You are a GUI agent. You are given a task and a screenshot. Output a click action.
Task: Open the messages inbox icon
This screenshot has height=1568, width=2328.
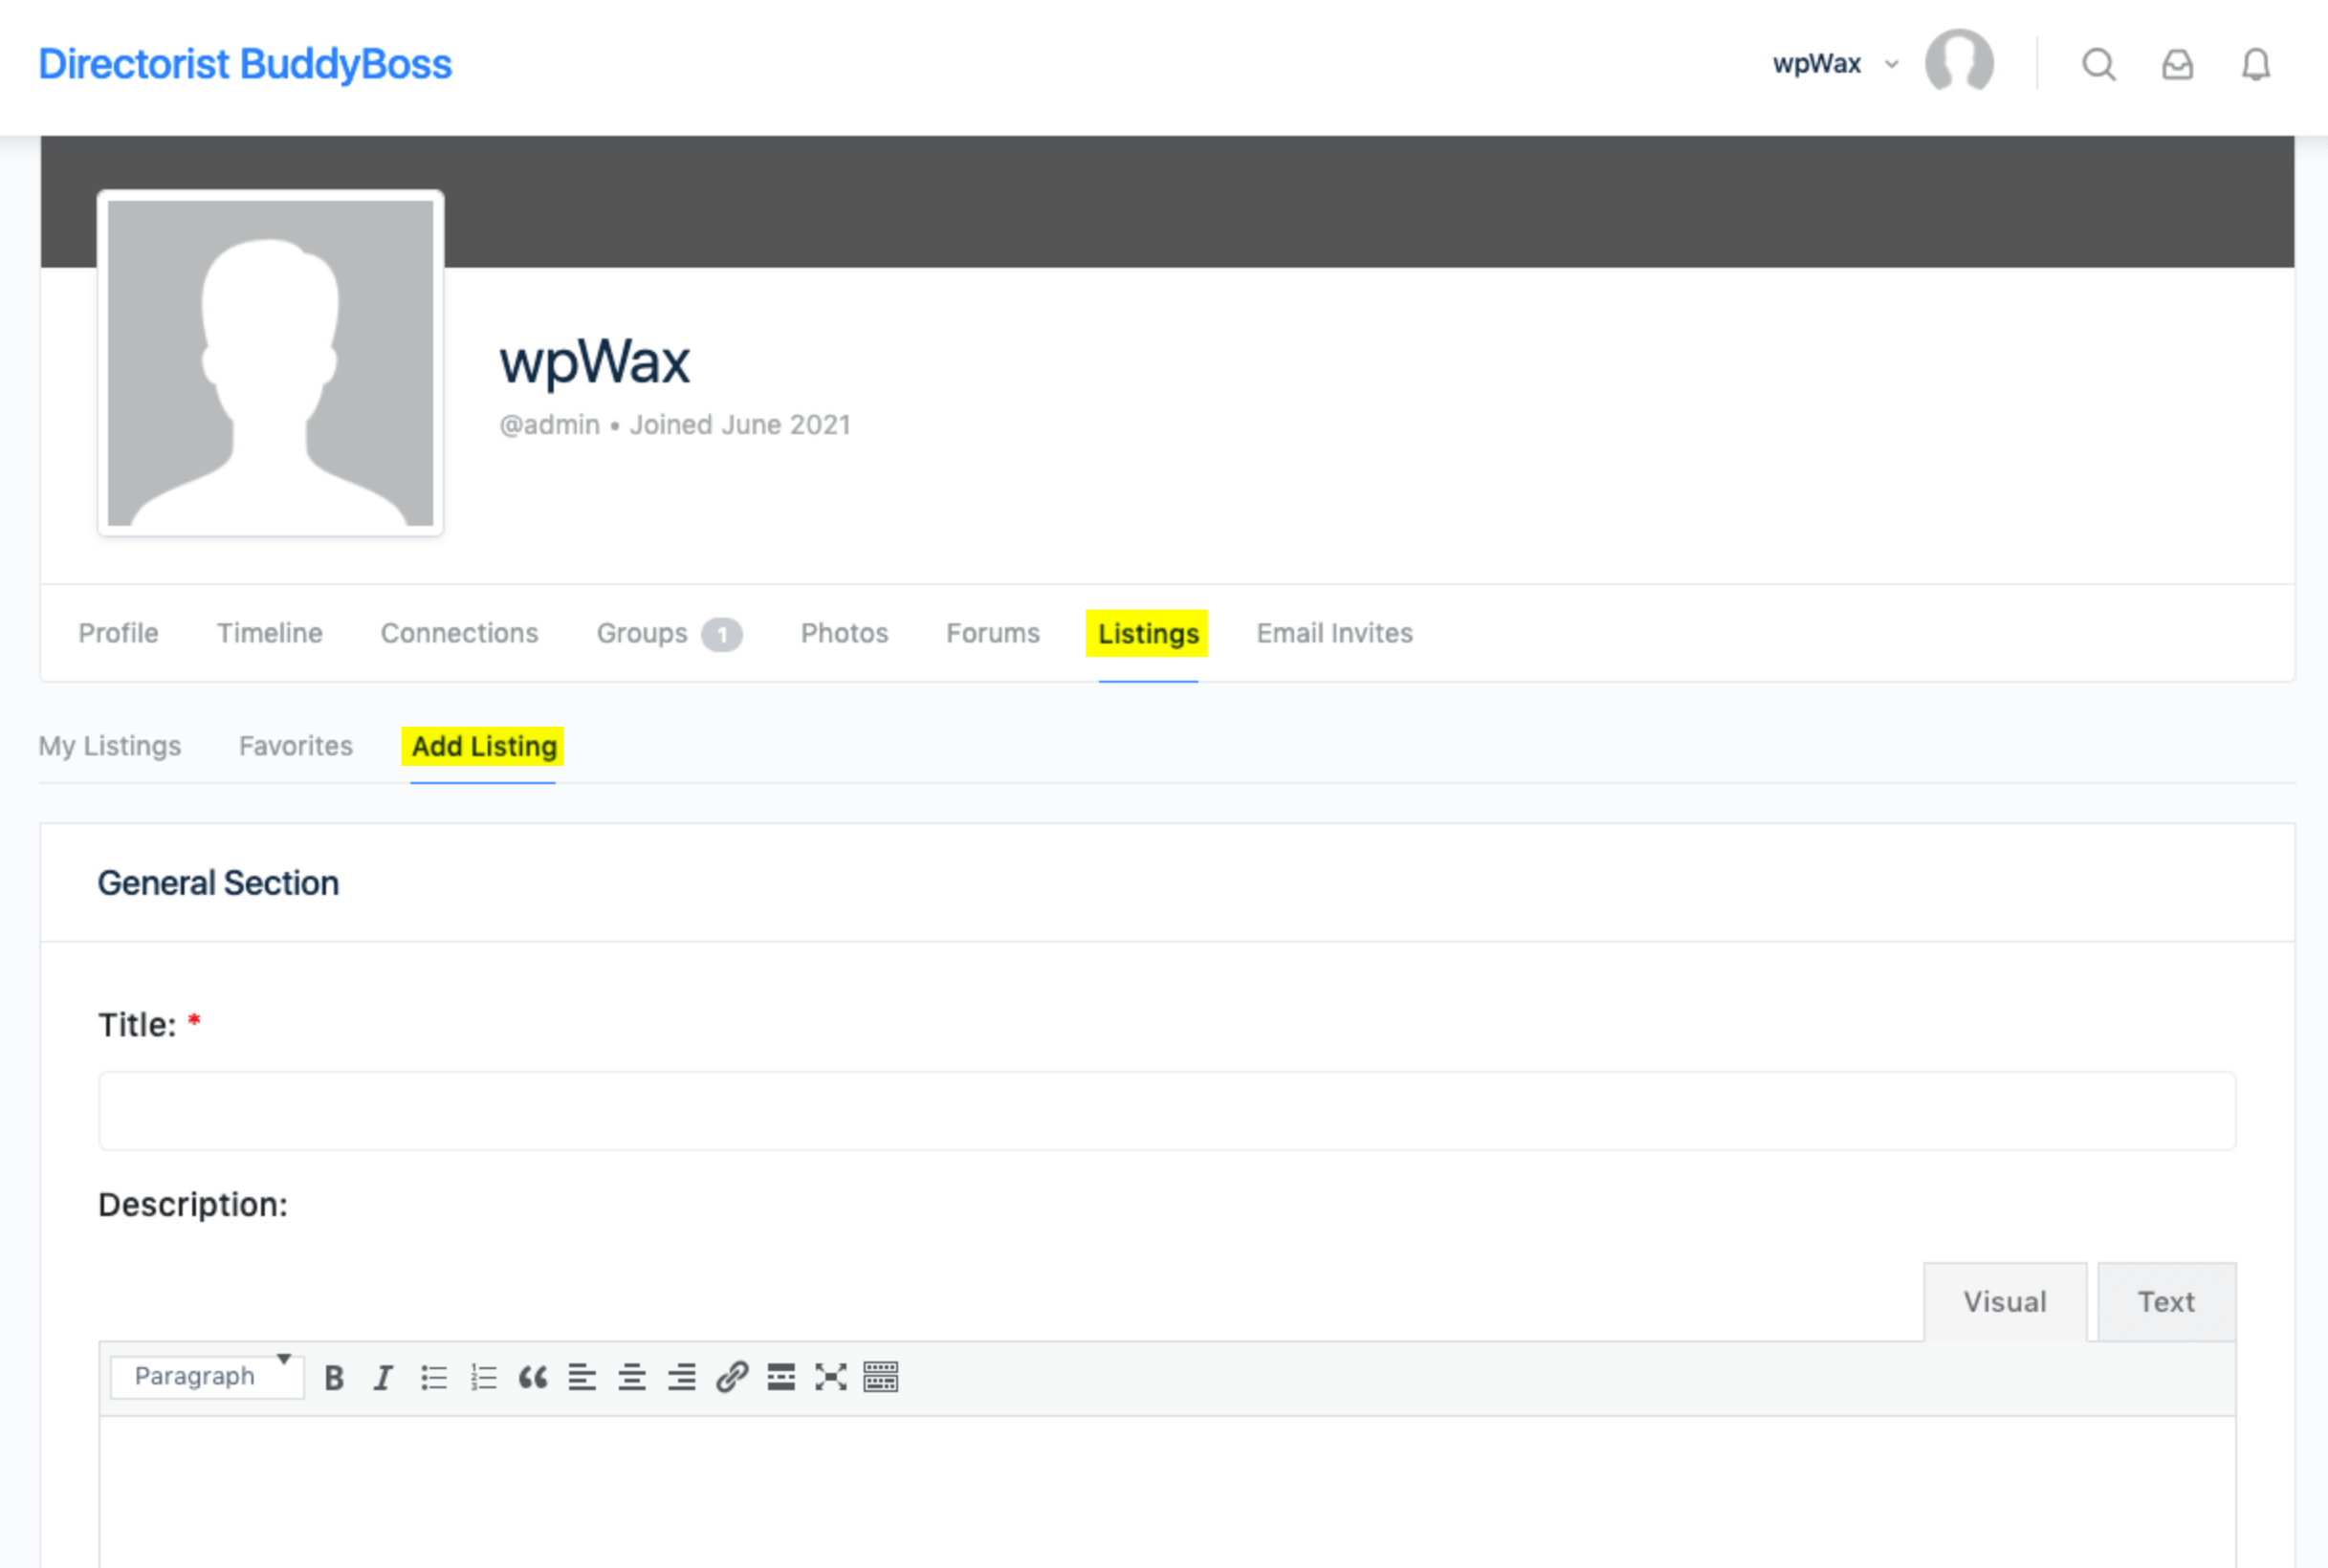pyautogui.click(x=2177, y=65)
